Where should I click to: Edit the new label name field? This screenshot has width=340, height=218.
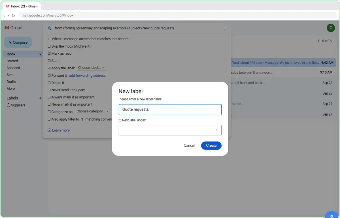pos(170,110)
